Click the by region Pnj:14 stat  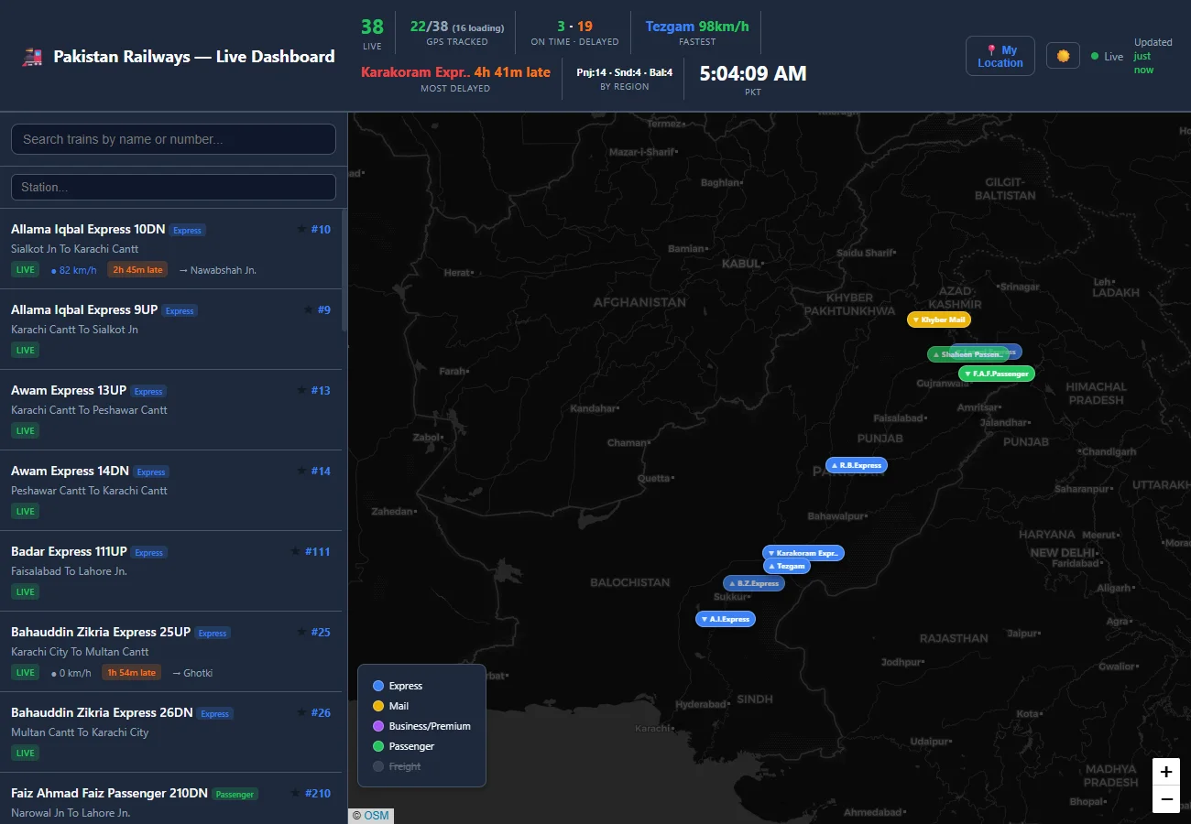[x=624, y=79]
